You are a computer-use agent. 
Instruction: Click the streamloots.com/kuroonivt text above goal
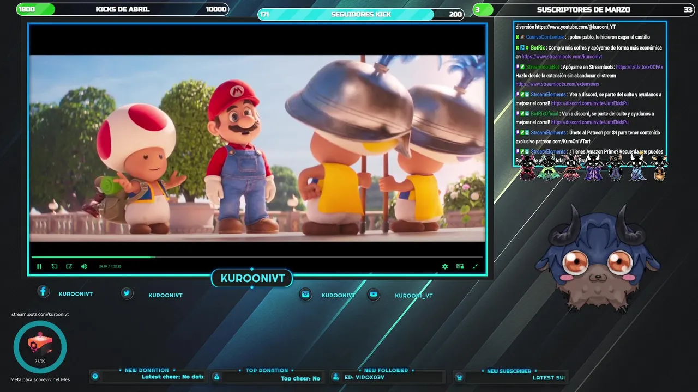point(40,314)
